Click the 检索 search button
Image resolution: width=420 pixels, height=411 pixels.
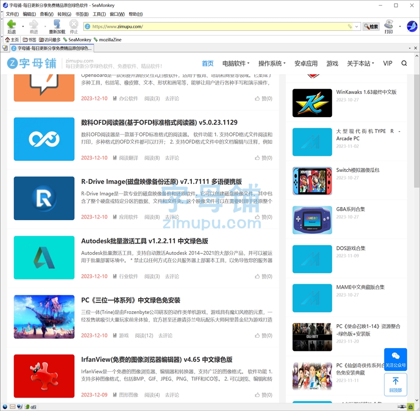(371, 27)
